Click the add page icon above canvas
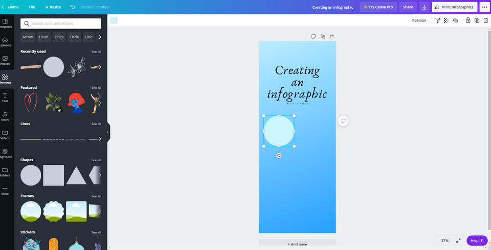 point(332,37)
